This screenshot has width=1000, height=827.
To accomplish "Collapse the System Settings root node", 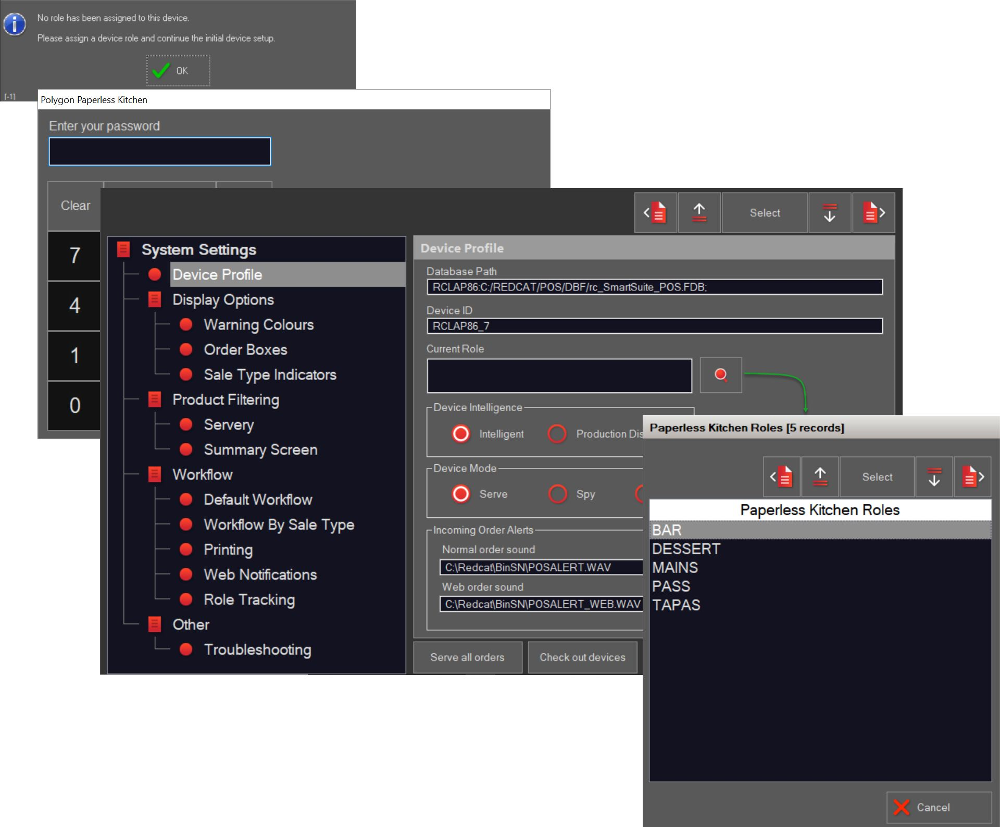I will [x=123, y=249].
